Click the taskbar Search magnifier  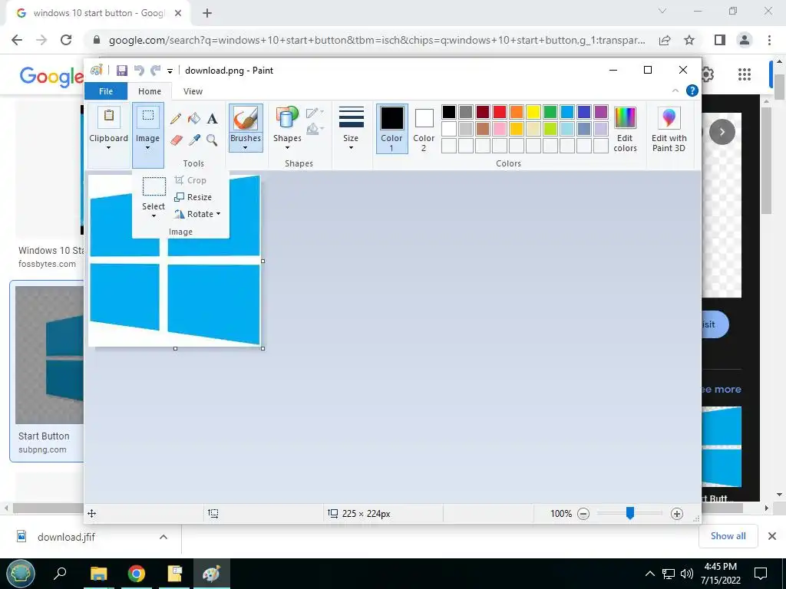[60, 573]
